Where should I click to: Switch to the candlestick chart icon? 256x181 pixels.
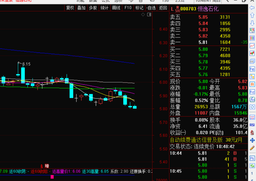pos(252,53)
